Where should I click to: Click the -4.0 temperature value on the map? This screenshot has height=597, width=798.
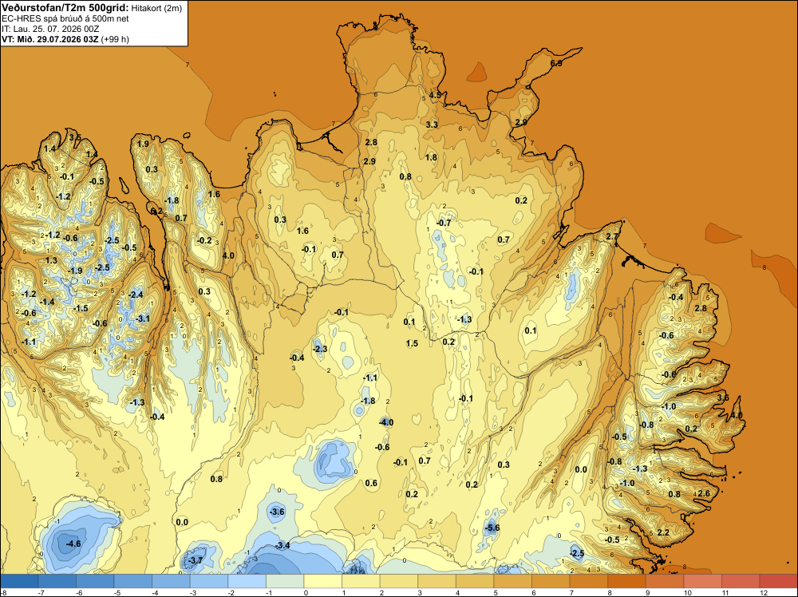[x=386, y=422]
